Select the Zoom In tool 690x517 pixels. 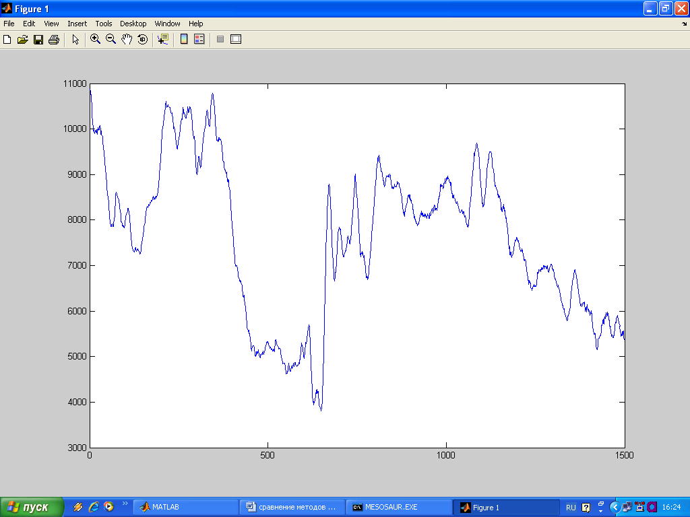coord(96,40)
